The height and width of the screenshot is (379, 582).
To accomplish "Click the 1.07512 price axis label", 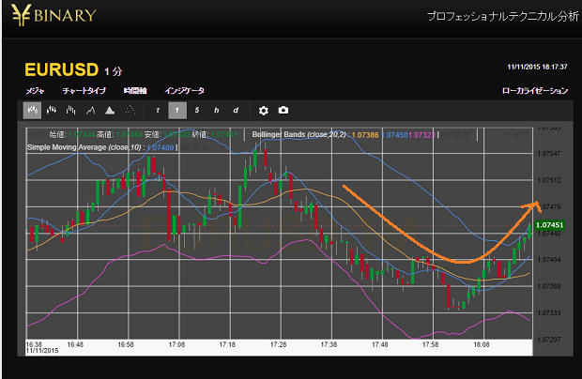I will coord(549,180).
